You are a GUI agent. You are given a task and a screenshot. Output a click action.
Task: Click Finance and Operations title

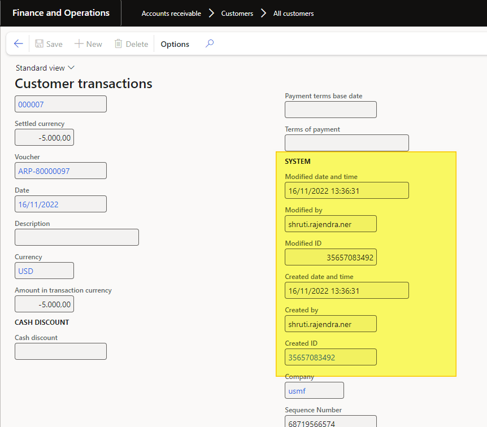(x=61, y=13)
